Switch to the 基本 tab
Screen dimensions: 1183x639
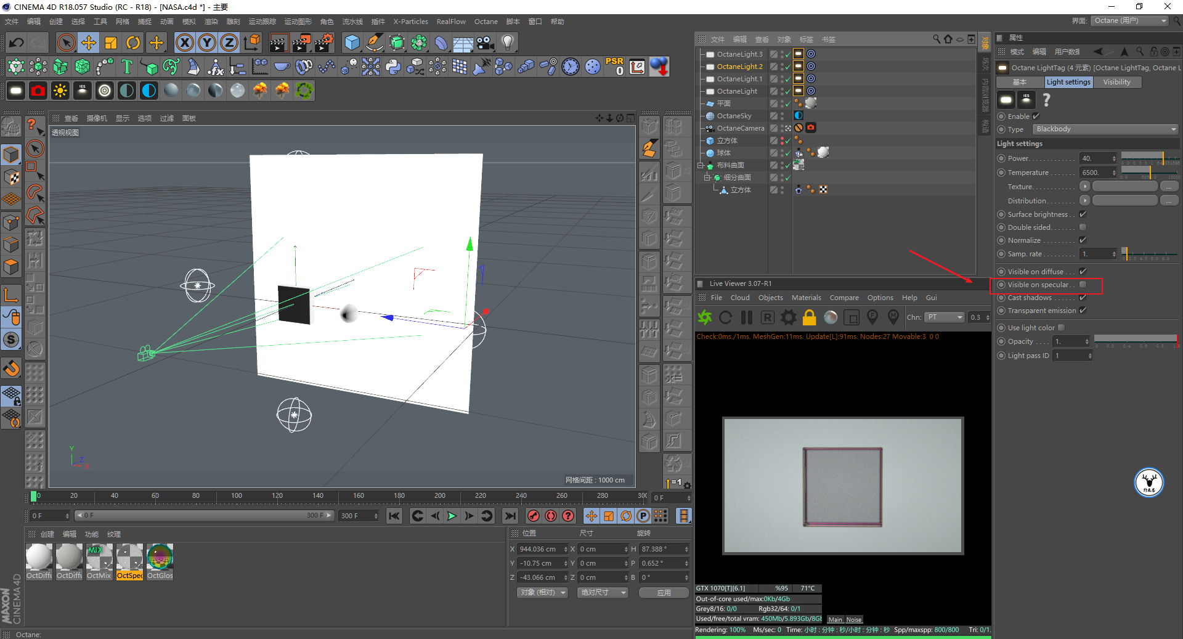(x=1020, y=82)
